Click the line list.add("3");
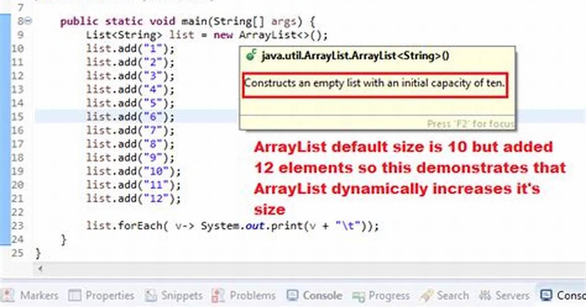The width and height of the screenshot is (586, 307). 130,76
